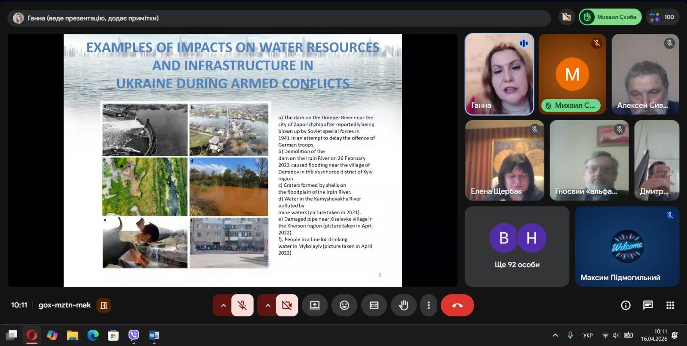Open the emoji reactions picker

tap(344, 305)
